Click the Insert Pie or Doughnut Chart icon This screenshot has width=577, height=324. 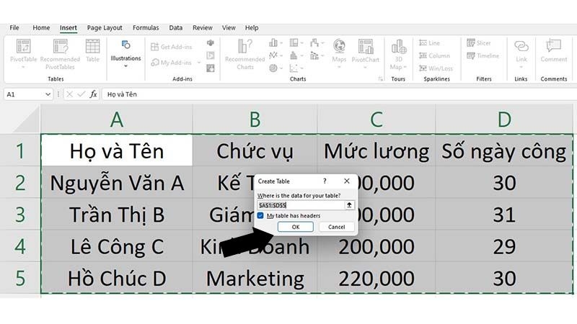[x=273, y=68]
